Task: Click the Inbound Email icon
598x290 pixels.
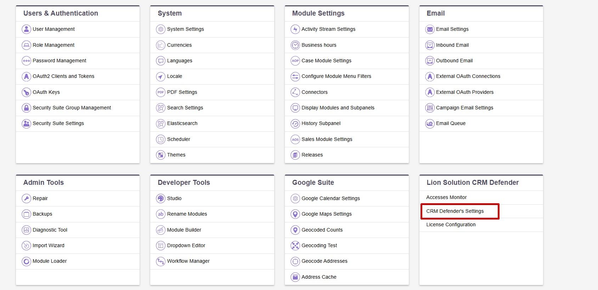Action: (430, 45)
